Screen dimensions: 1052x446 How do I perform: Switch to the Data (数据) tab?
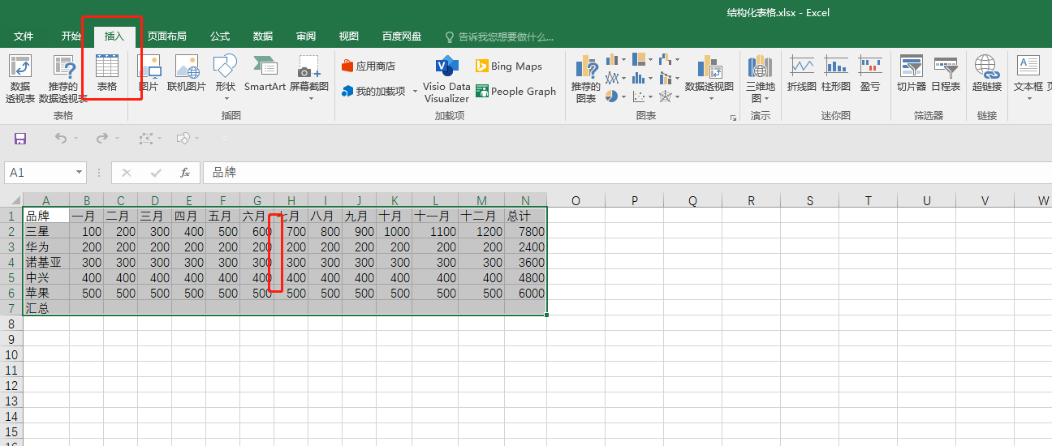coord(263,36)
